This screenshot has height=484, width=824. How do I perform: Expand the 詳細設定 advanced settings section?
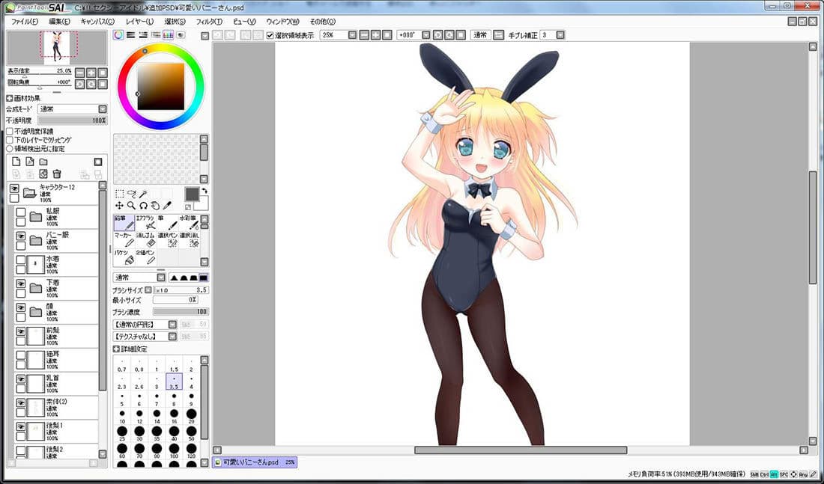(x=116, y=349)
